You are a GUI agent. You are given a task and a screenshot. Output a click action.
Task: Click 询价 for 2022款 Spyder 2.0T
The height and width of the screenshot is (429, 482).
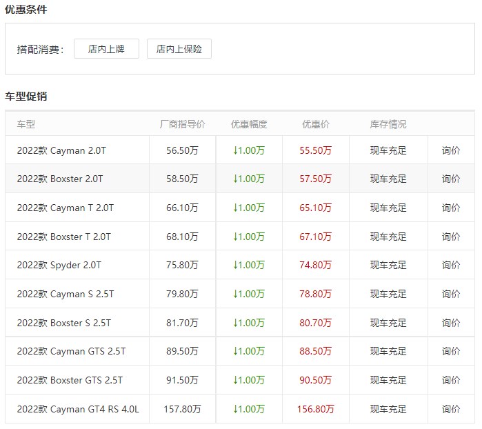(451, 265)
